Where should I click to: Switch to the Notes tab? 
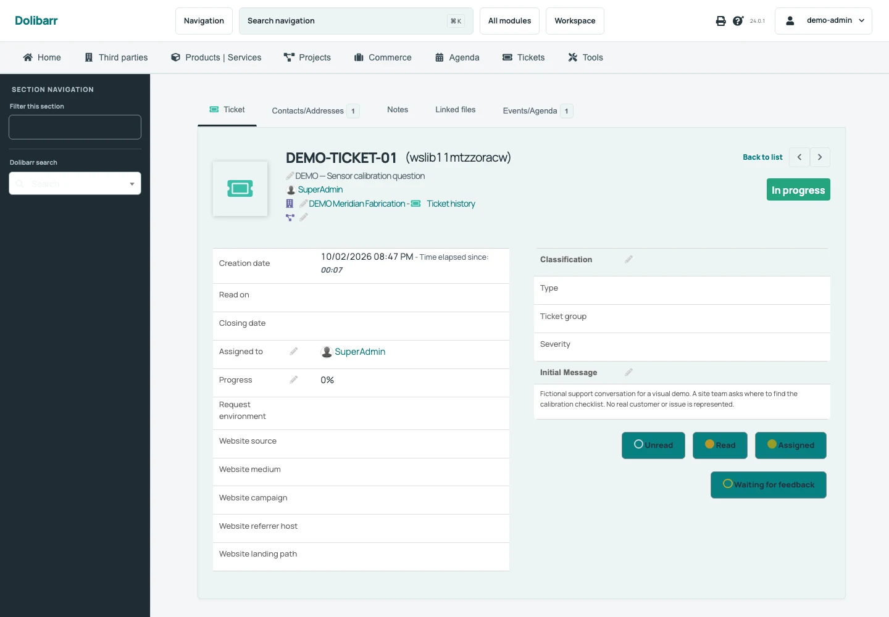tap(398, 110)
